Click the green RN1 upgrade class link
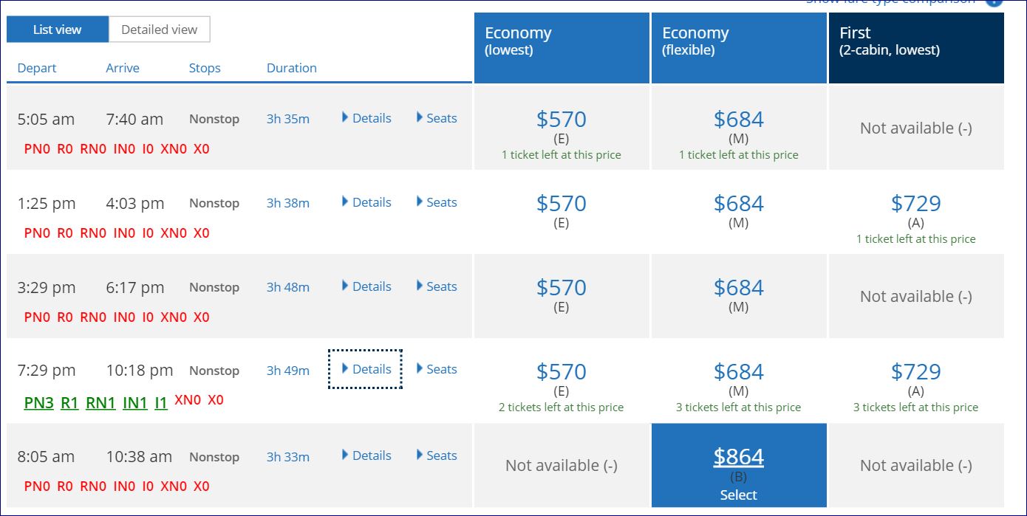The image size is (1027, 516). tap(100, 403)
